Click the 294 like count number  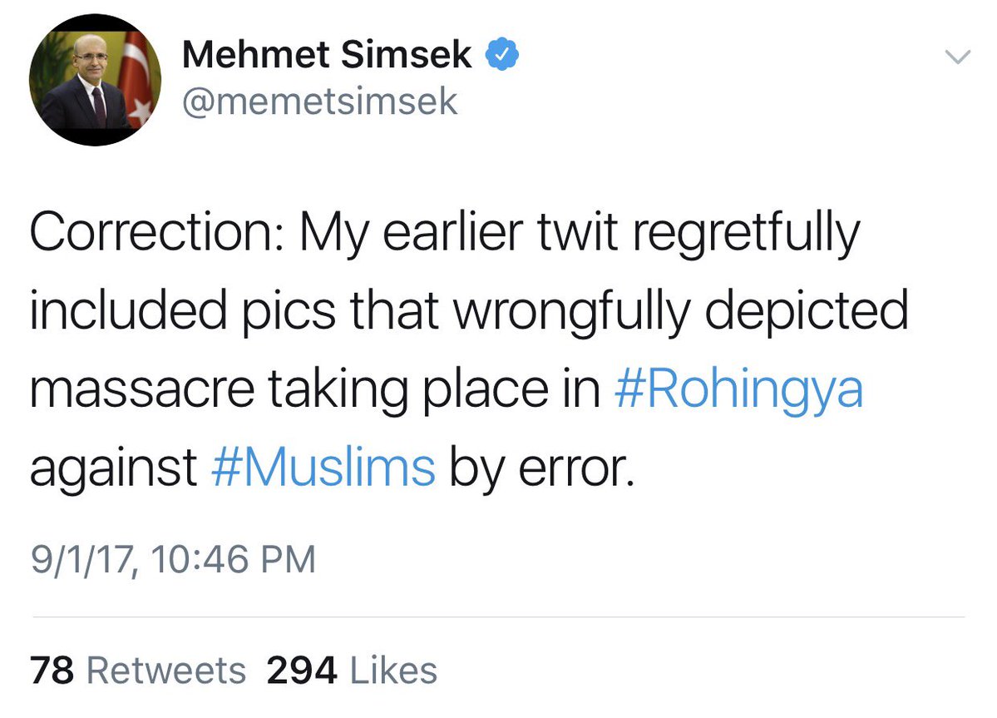point(302,671)
